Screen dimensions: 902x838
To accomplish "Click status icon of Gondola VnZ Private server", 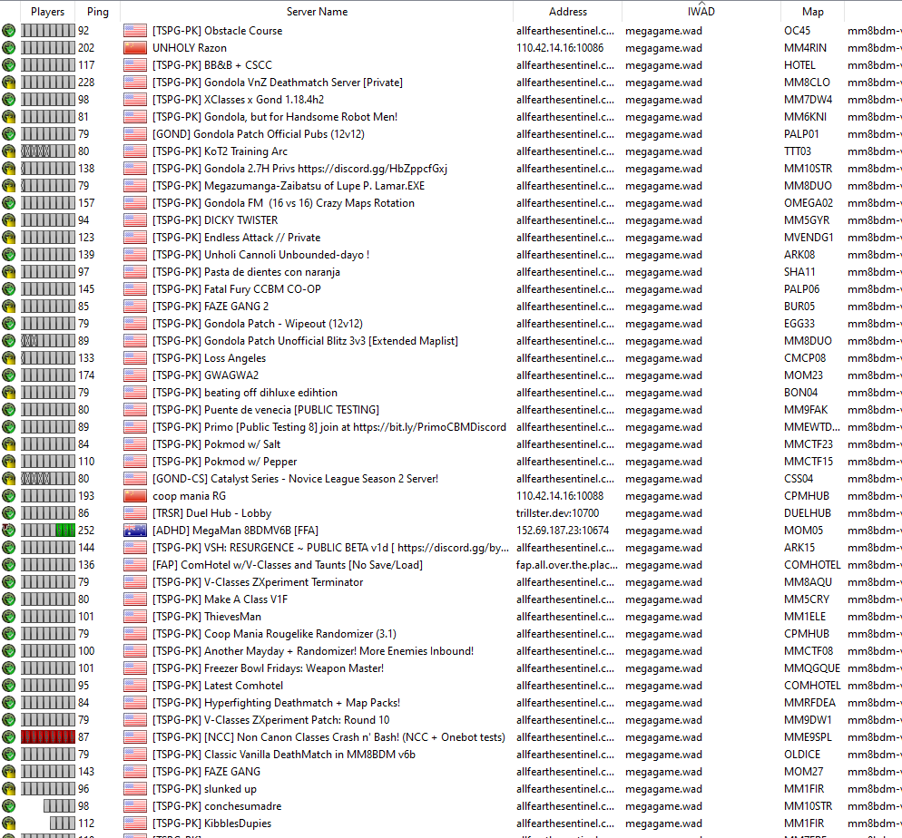I will point(9,83).
